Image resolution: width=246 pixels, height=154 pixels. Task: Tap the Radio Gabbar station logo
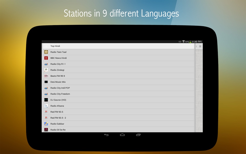click(x=46, y=124)
